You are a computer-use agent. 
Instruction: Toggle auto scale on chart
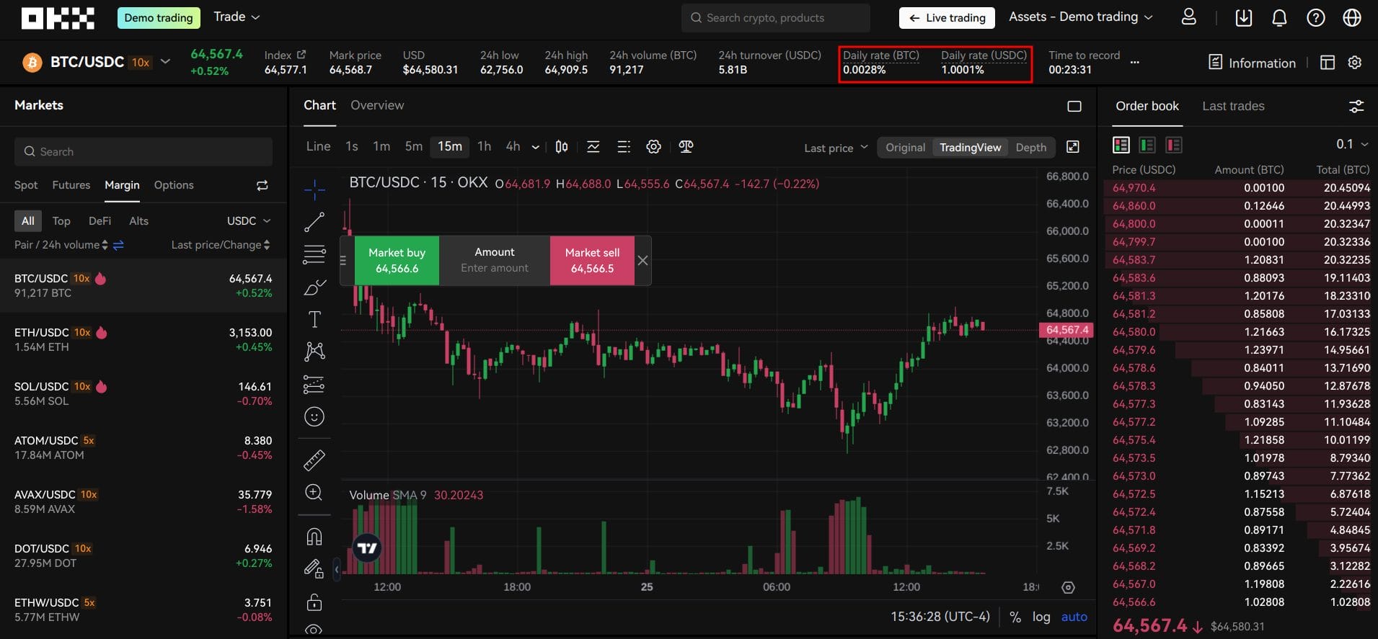[1074, 617]
